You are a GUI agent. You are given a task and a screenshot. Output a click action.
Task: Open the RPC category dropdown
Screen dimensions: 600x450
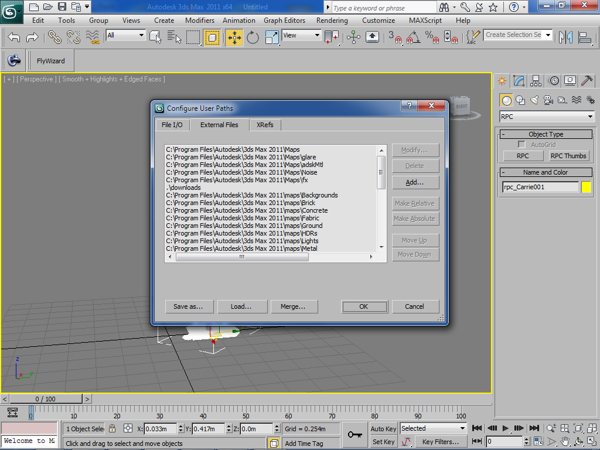[547, 117]
